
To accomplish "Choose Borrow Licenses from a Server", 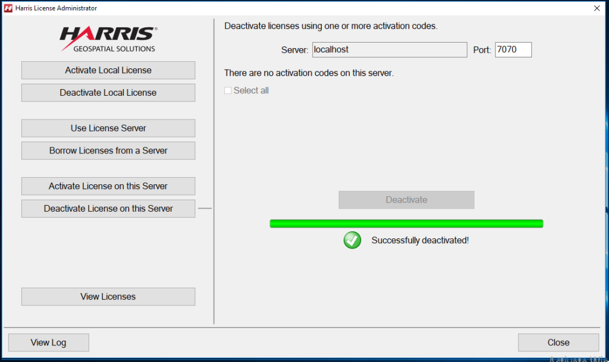I will (108, 150).
